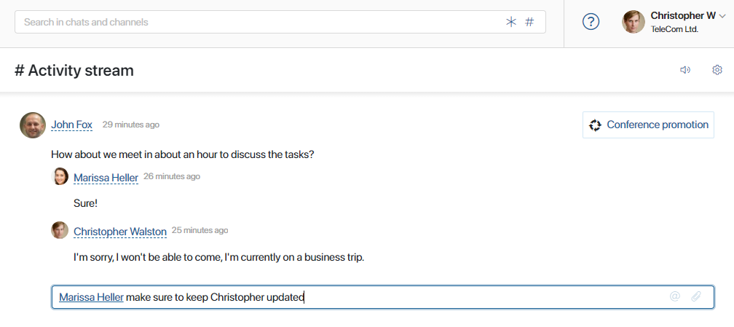Open John Fox profile link

coord(71,125)
